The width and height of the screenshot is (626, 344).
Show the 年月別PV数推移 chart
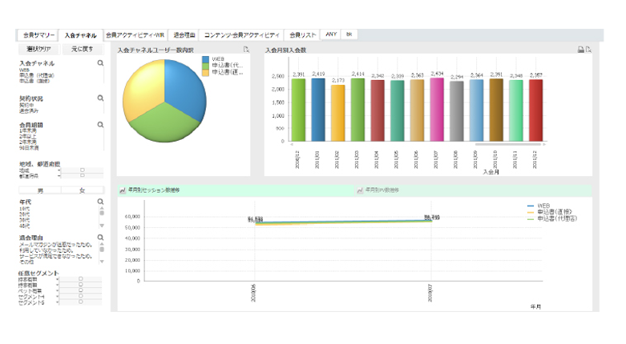(474, 190)
